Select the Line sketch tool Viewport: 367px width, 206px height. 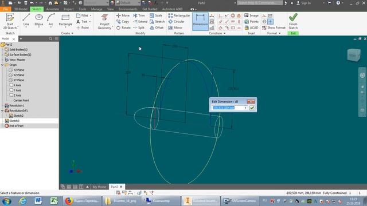coord(26,20)
